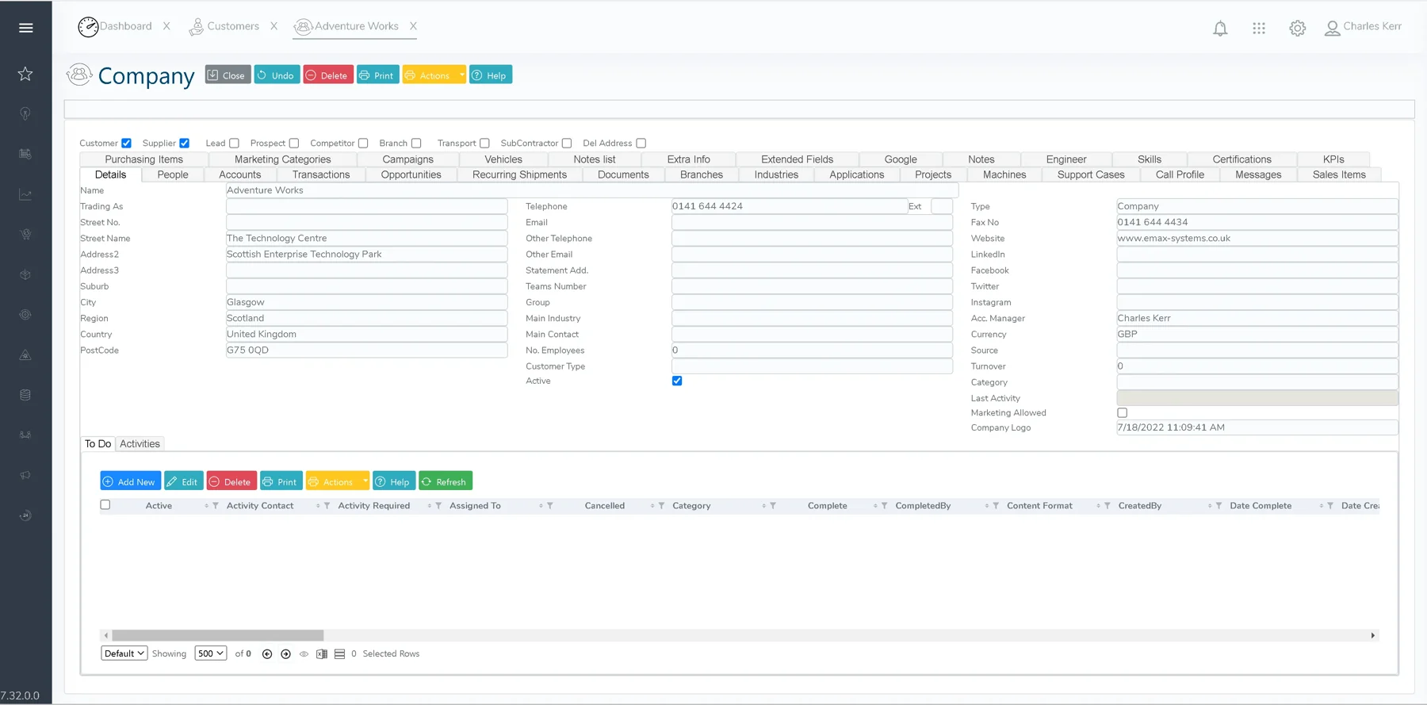Screen dimensions: 1427x705
Task: Go to the previous page of results
Action: tap(267, 654)
